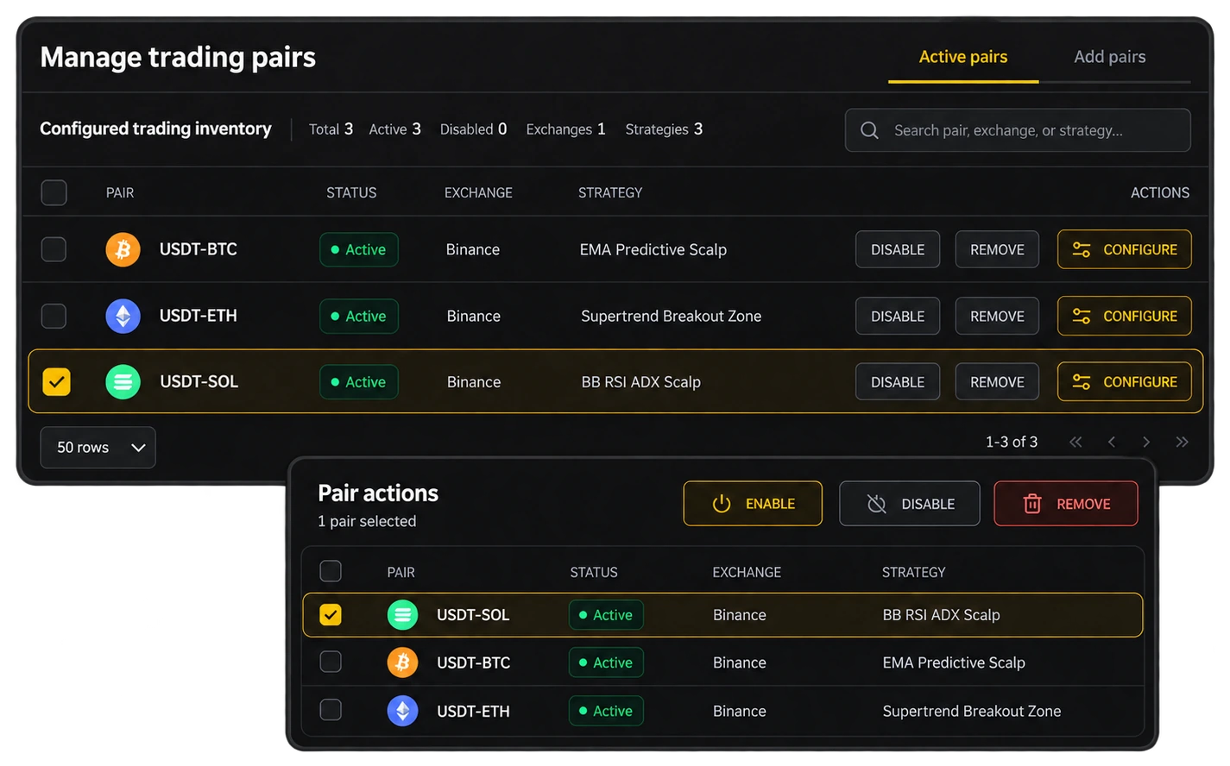Remove the USDT-BTC pair
1230x766 pixels.
(x=997, y=249)
